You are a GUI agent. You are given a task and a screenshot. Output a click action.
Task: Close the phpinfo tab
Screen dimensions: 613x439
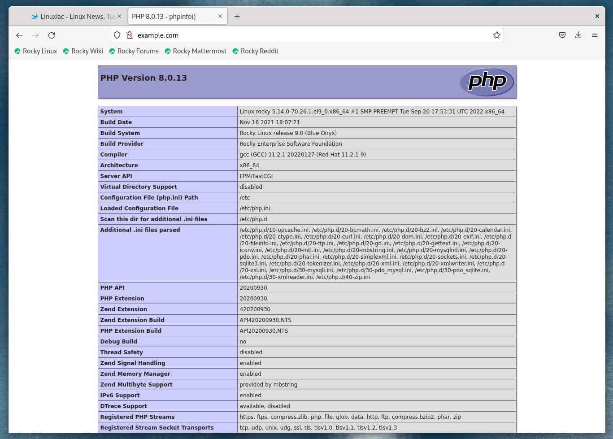point(220,16)
